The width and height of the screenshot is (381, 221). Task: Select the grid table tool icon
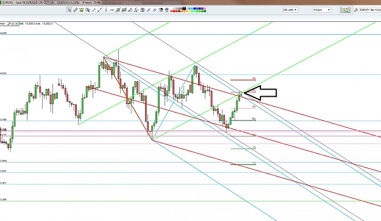click(143, 10)
